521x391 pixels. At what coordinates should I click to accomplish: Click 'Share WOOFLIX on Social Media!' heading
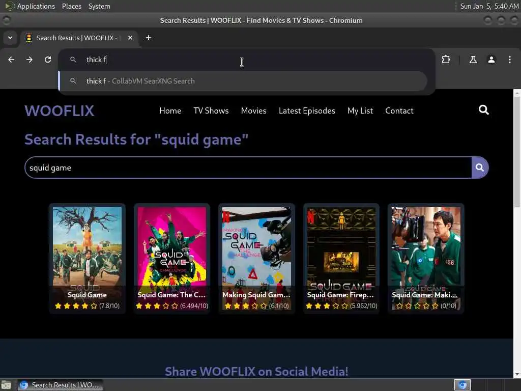(x=256, y=371)
